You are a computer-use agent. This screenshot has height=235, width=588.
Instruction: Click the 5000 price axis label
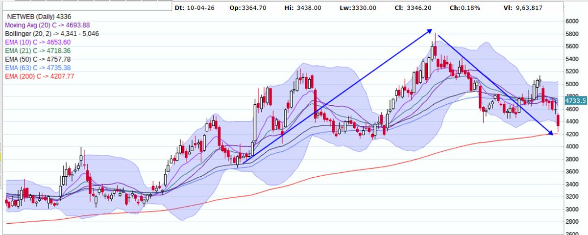coord(572,84)
